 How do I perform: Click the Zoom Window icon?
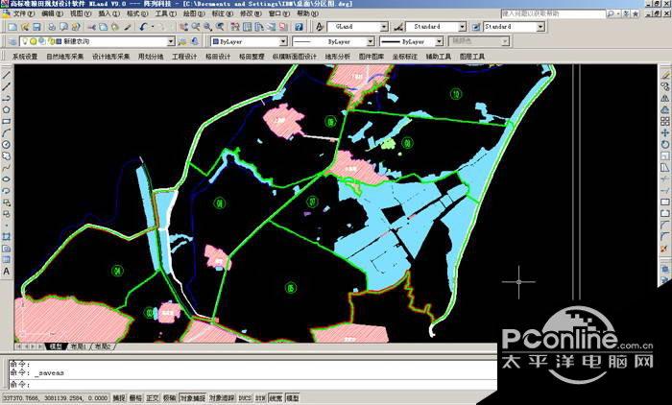pyautogui.click(x=207, y=27)
